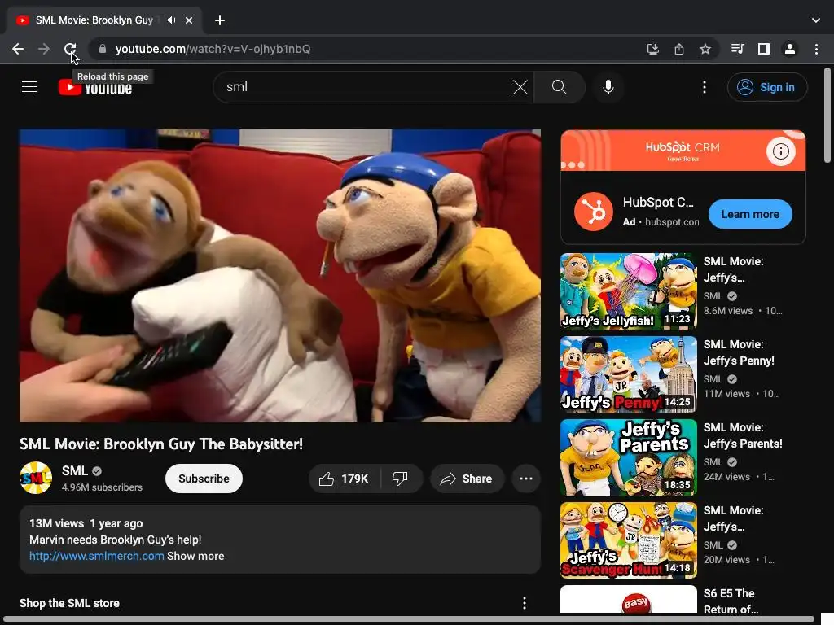
Task: Start voice search with the microphone icon
Action: tap(608, 86)
